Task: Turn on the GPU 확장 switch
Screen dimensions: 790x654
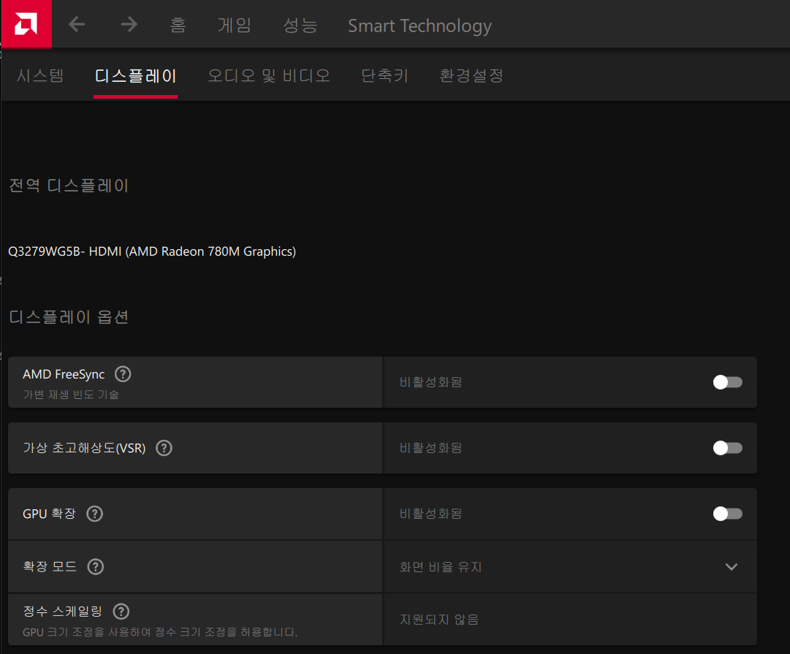Action: pos(728,514)
